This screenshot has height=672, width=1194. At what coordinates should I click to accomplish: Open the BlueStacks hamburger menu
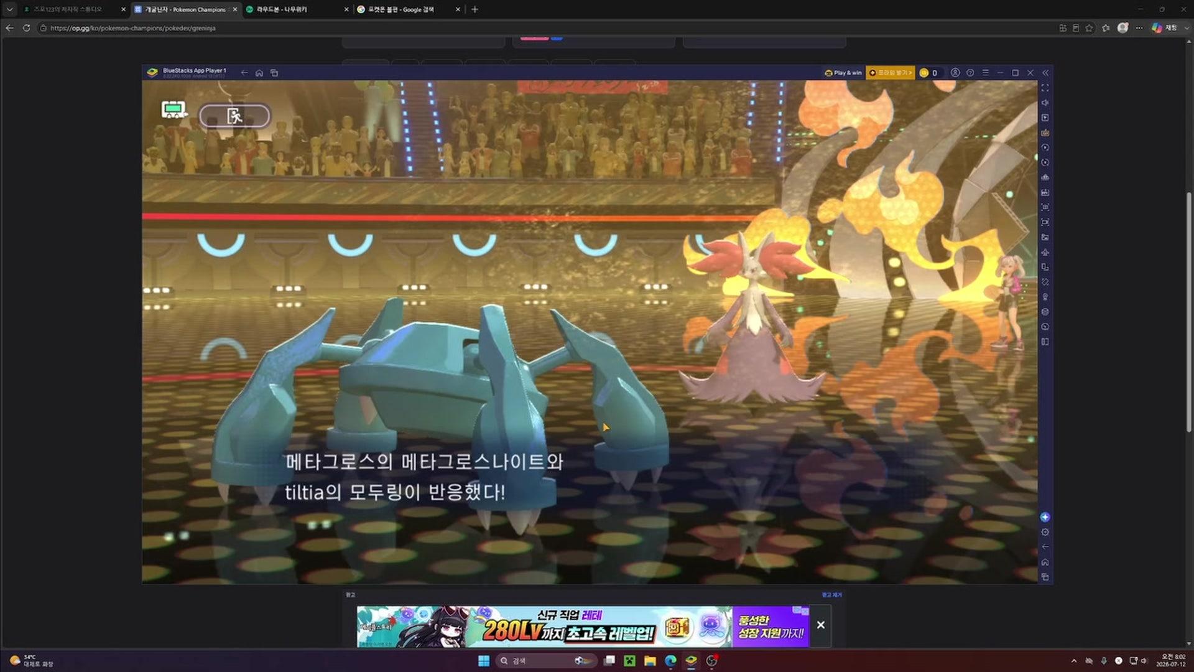pos(985,73)
